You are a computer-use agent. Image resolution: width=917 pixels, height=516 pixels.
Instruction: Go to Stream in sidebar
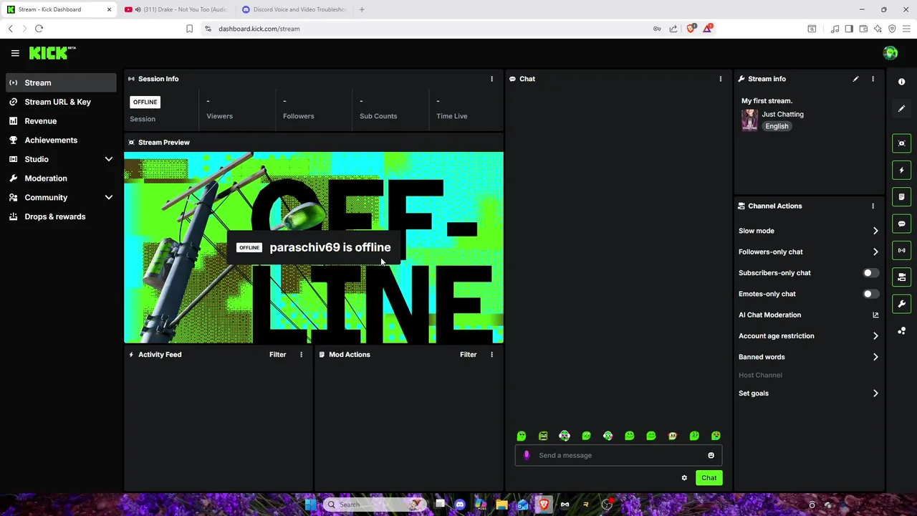point(61,82)
